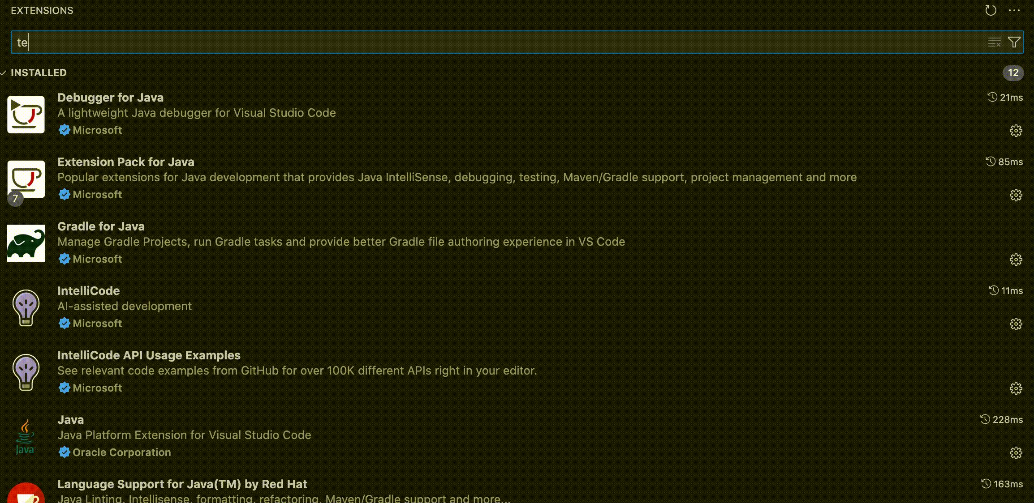Click Microsoft publisher under IntelliCode

click(97, 324)
